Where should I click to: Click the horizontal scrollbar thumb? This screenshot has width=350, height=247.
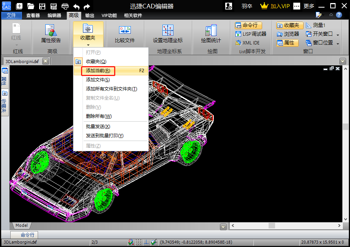272,226
